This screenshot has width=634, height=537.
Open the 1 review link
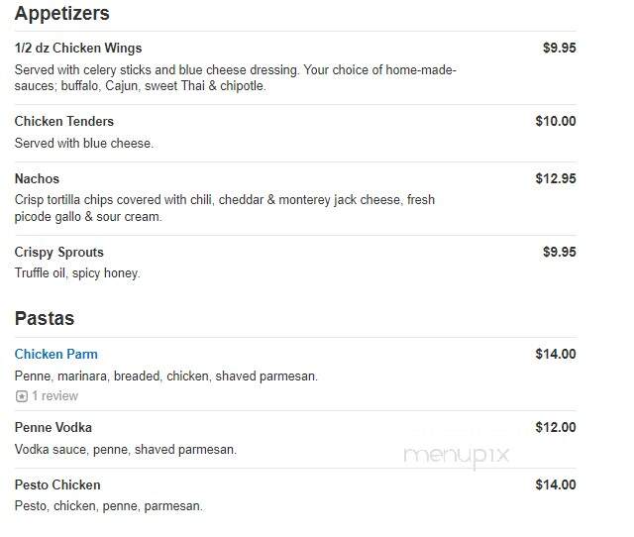(x=55, y=396)
